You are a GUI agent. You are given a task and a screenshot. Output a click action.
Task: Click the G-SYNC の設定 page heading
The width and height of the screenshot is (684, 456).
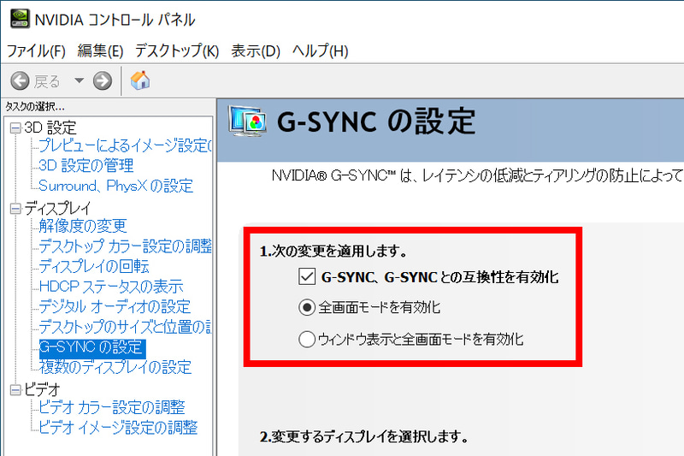click(376, 121)
